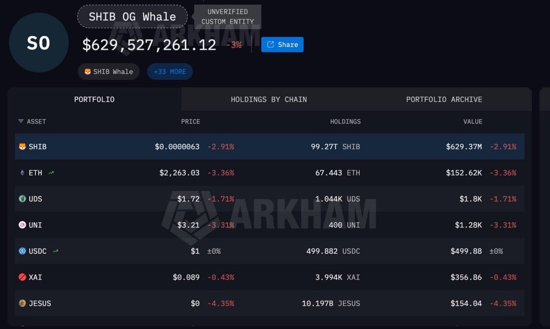The image size is (550, 329).
Task: Click the 499.882 USDC holdings cell
Action: click(333, 251)
